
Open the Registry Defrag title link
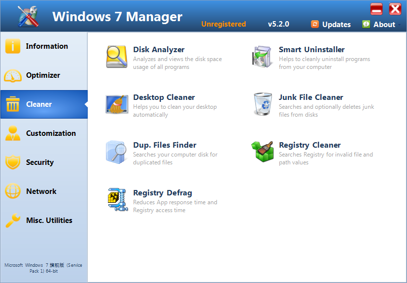click(x=162, y=193)
